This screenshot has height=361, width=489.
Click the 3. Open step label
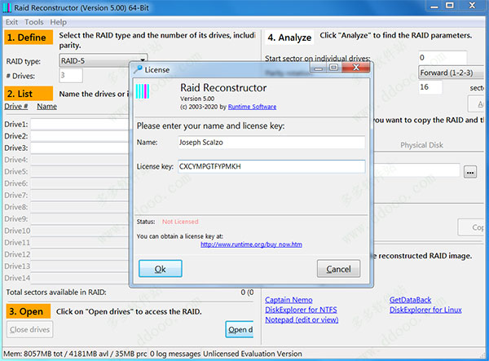pos(28,311)
